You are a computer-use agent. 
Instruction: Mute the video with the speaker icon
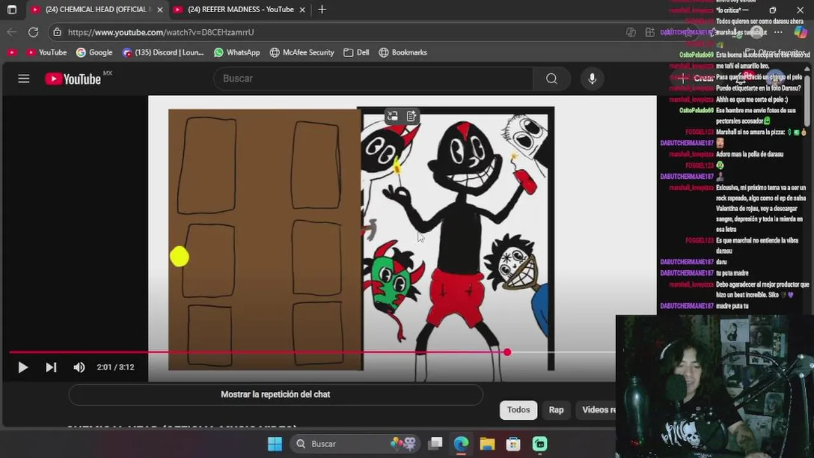click(79, 367)
